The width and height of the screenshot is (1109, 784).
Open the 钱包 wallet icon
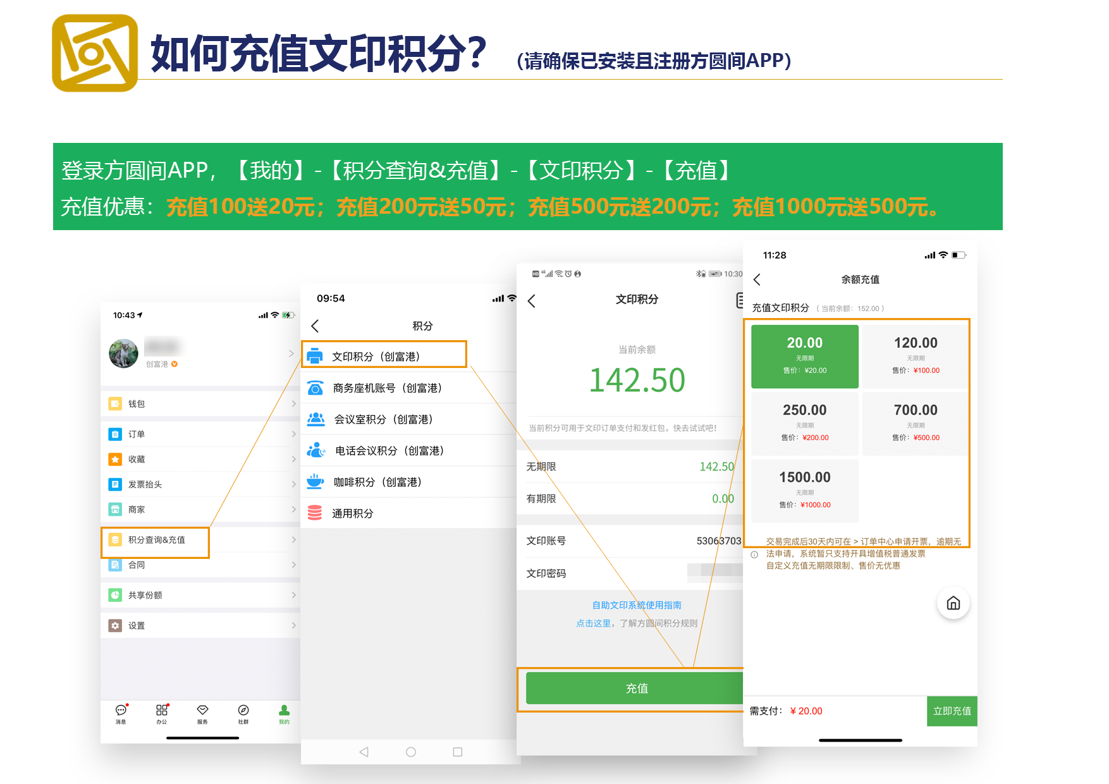115,403
